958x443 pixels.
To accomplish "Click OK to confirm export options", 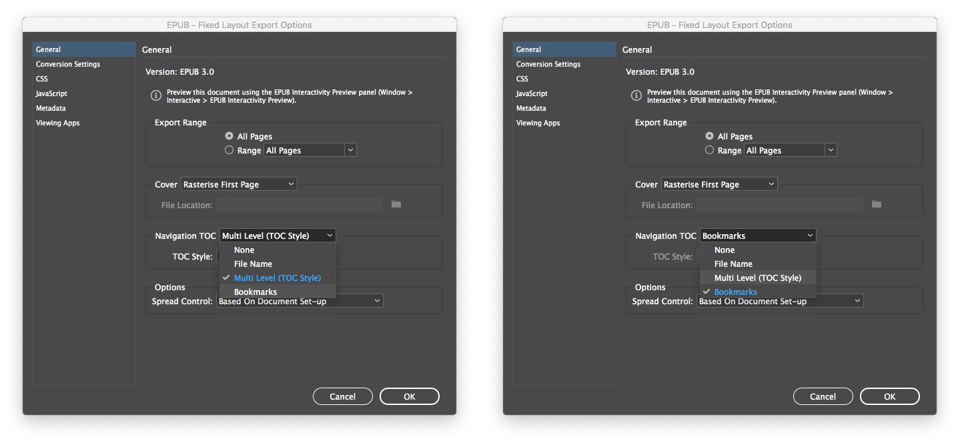I will [409, 396].
